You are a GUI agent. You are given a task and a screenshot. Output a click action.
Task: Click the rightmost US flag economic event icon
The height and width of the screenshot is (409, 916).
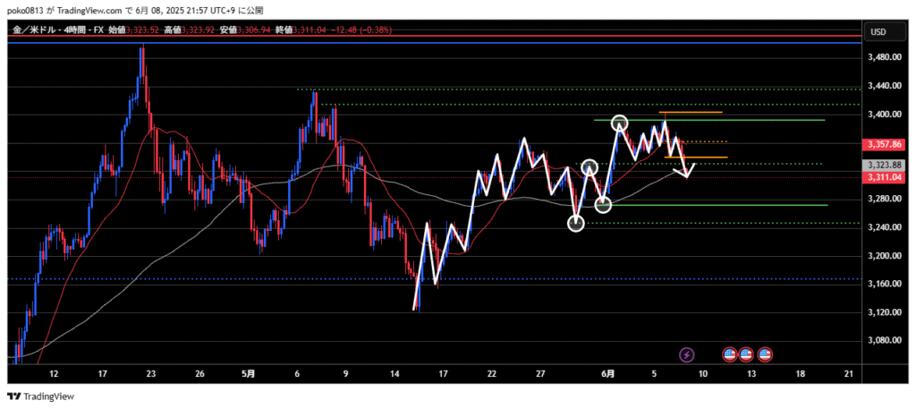764,354
